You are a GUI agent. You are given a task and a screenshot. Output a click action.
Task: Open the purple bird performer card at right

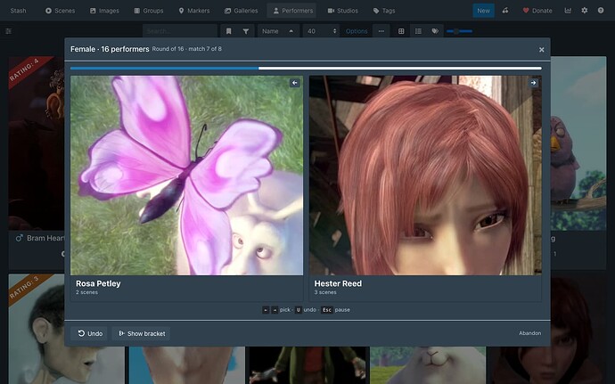coord(578,163)
